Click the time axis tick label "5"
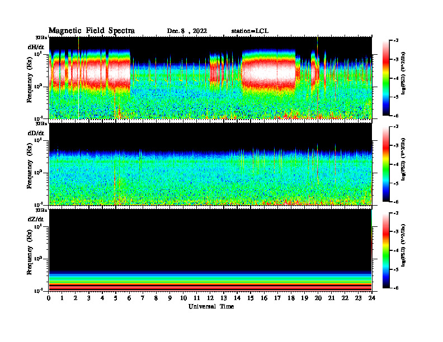 116,298
